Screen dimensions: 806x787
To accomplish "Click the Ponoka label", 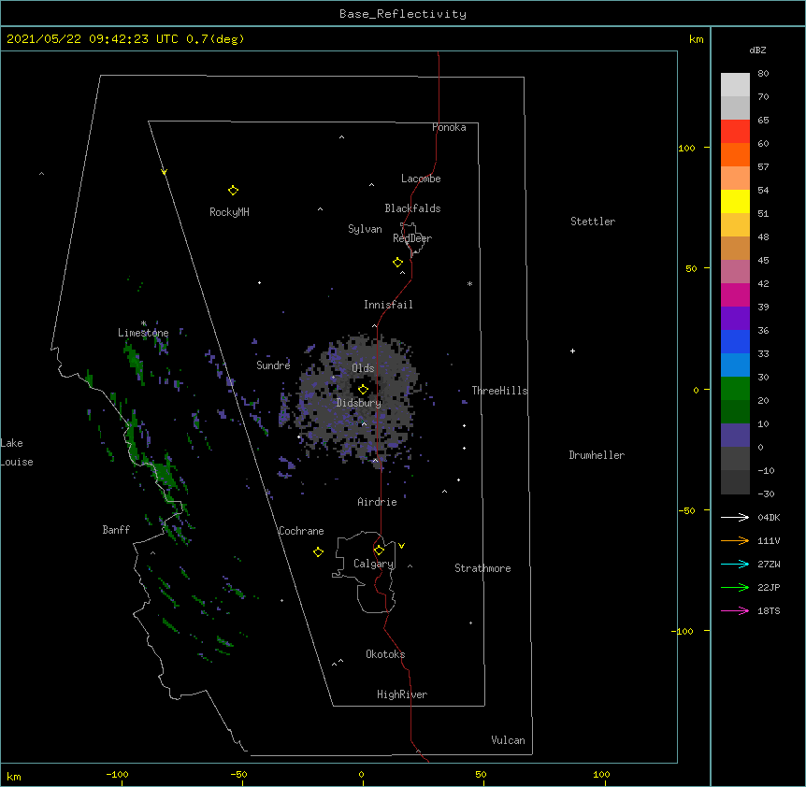I will tap(449, 127).
